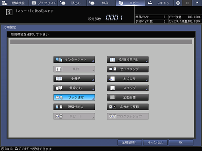Click the リピート repeat icon
202x151 pixels.
pyautogui.click(x=59, y=116)
